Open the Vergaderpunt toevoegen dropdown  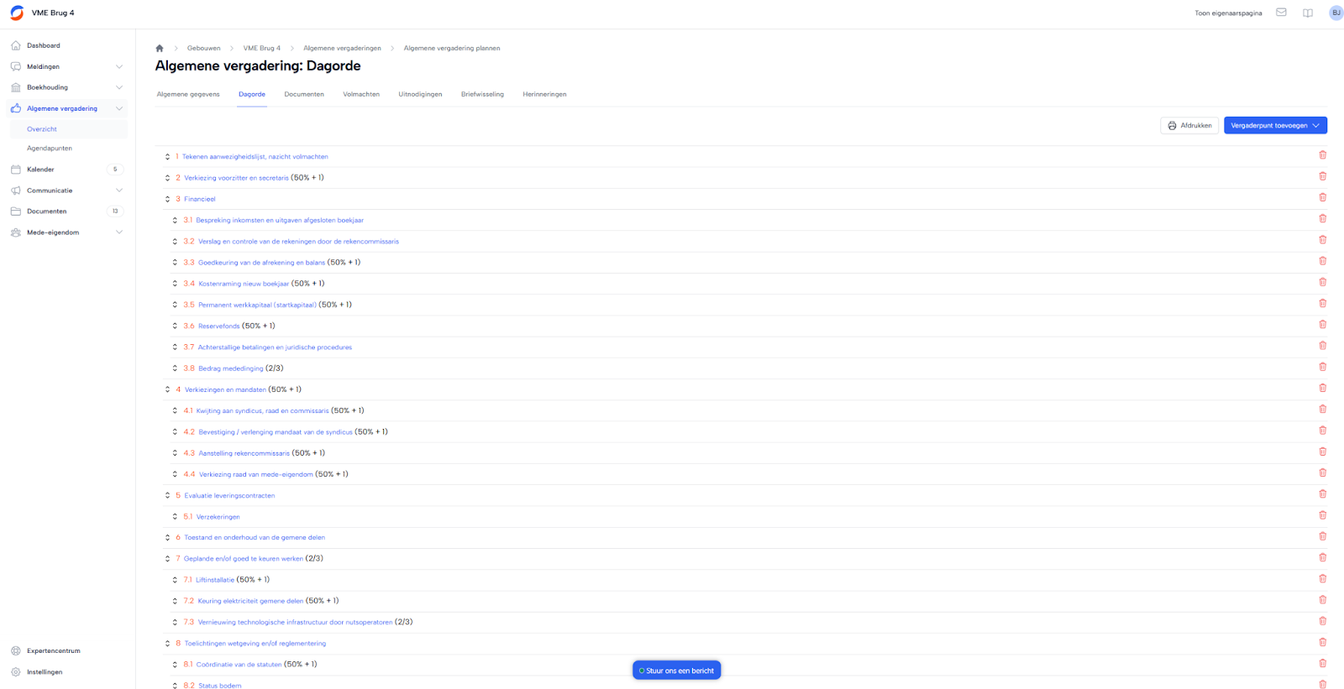pyautogui.click(x=1274, y=125)
